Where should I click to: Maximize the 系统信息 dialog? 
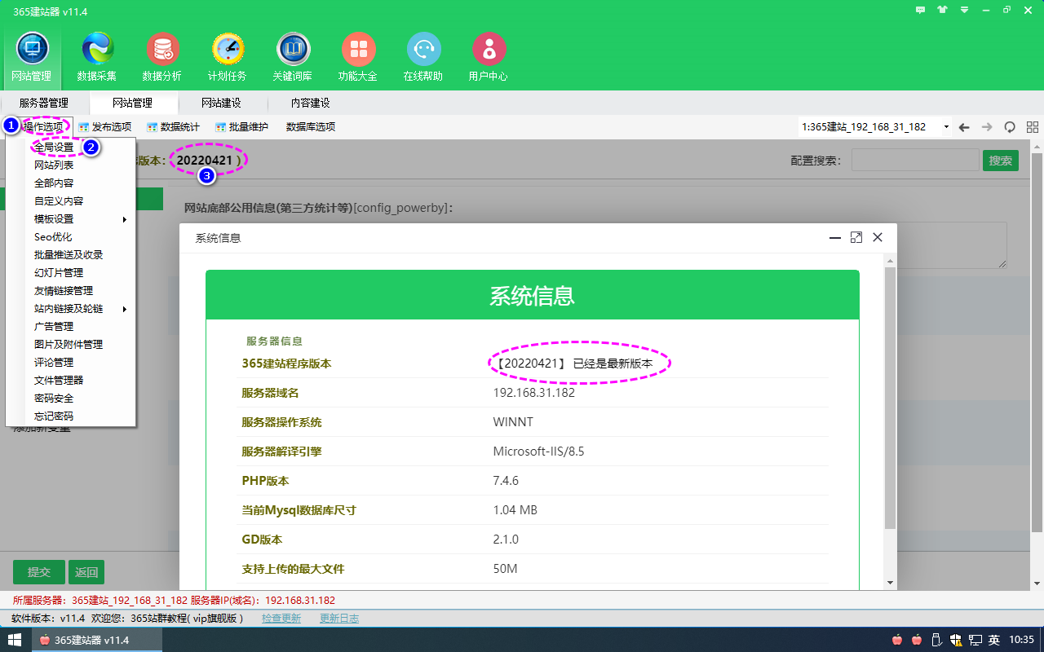[856, 237]
